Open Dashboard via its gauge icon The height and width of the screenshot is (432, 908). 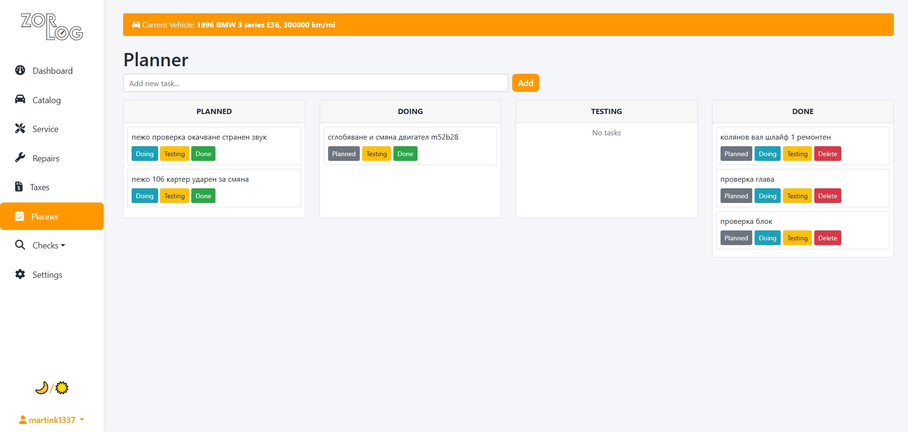(x=20, y=71)
